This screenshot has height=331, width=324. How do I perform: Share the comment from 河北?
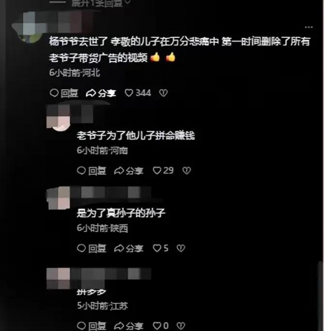tap(101, 93)
